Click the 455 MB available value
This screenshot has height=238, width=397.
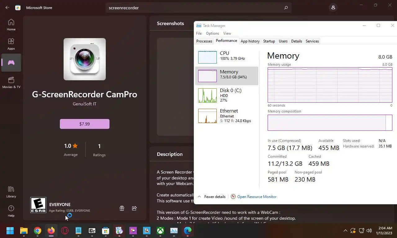329,148
